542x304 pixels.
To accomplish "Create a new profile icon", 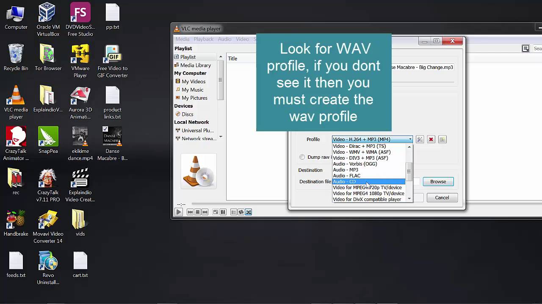I will click(442, 139).
